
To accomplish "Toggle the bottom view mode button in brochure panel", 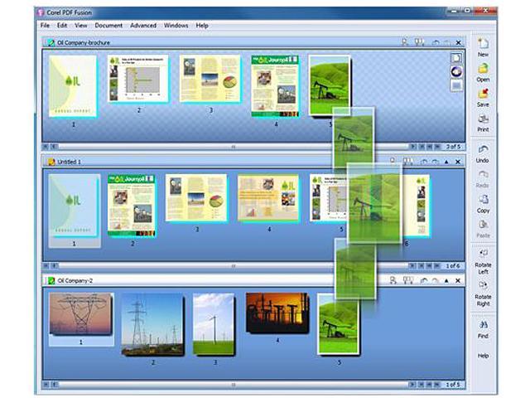I will [x=456, y=85].
